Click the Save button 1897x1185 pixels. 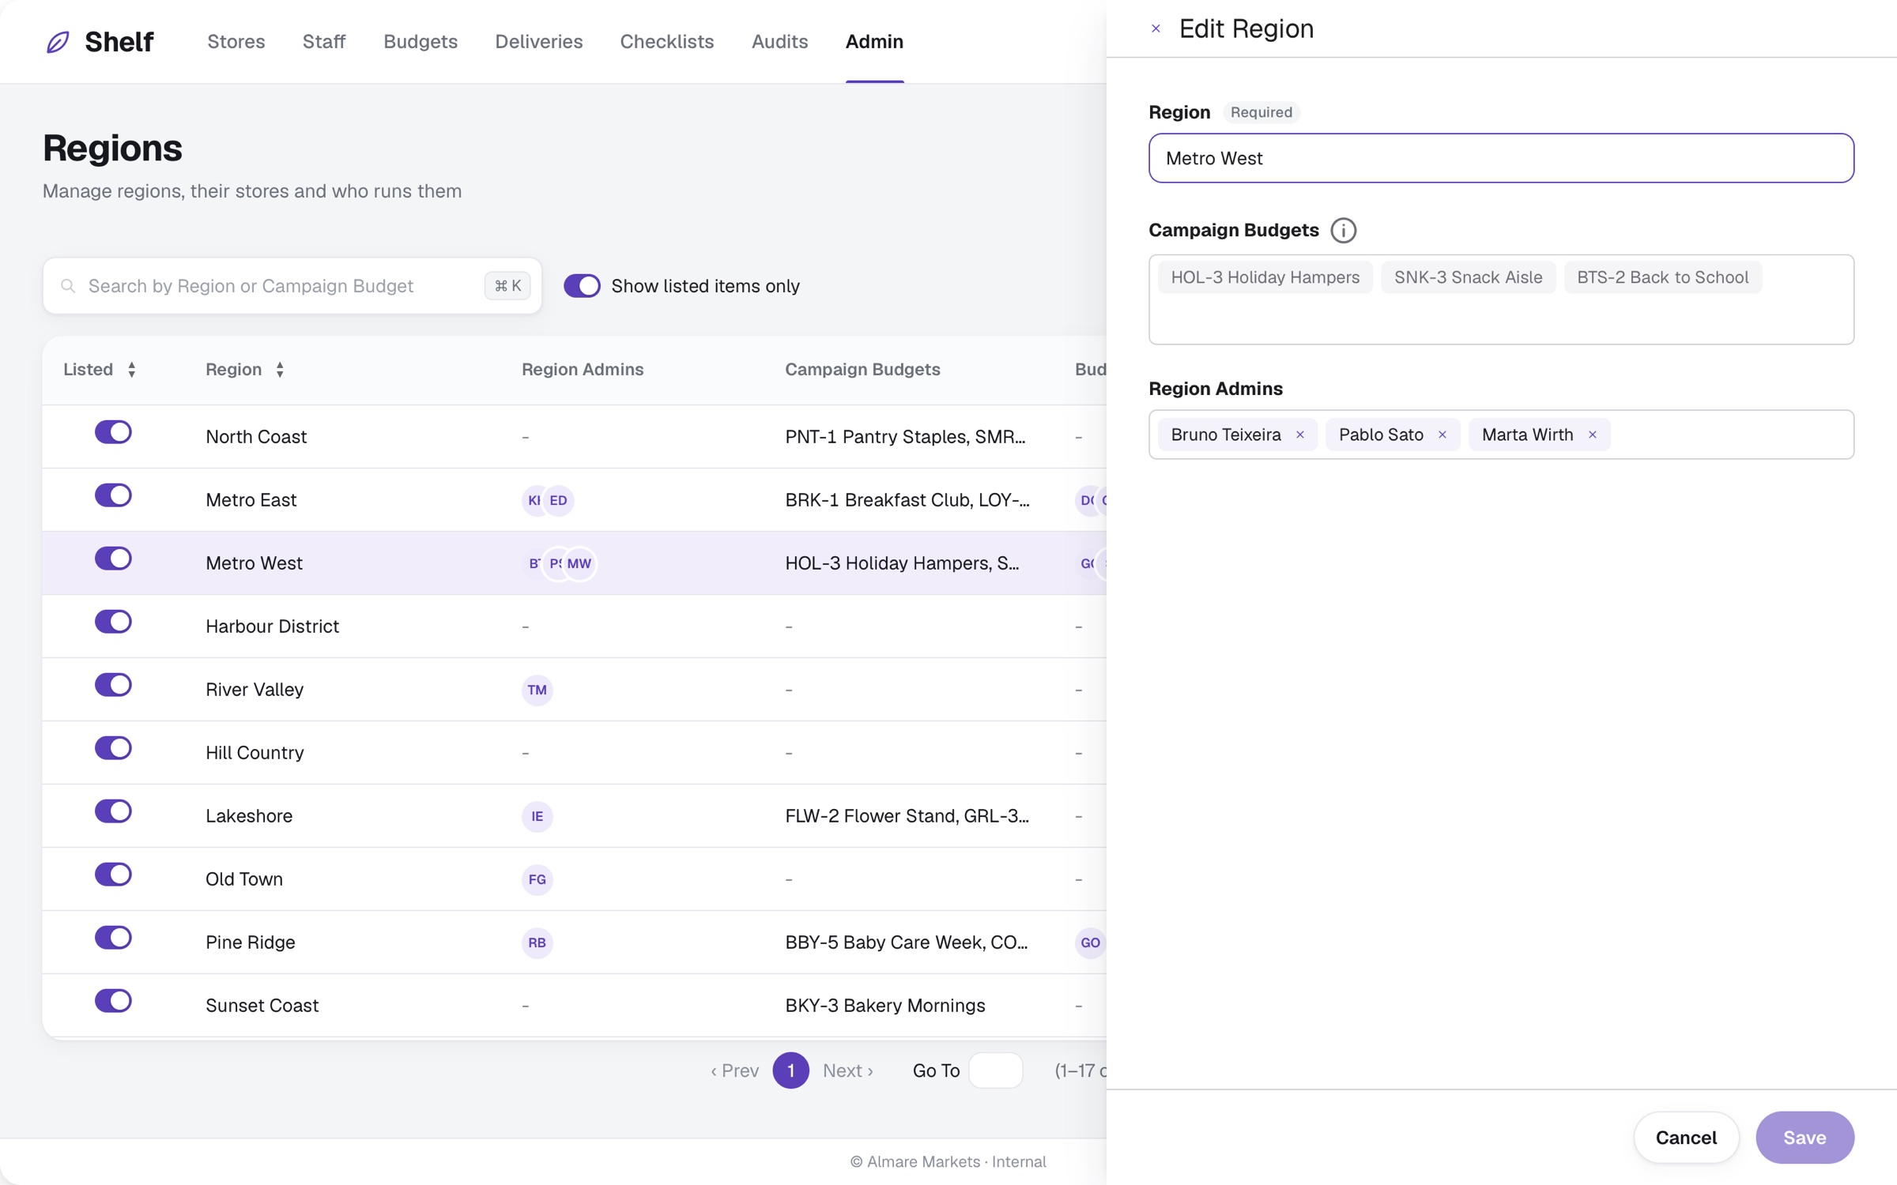1805,1138
